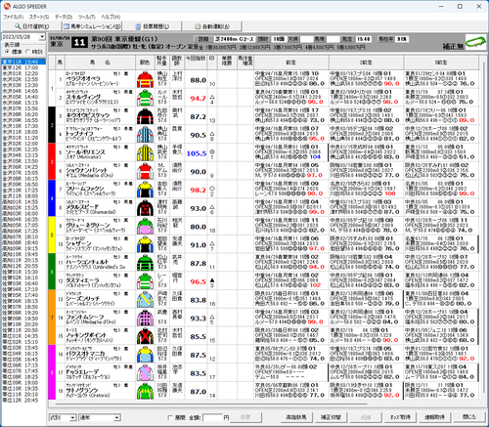Click the red frame color block beside horse 5
The width and height of the screenshot is (489, 427).
(52, 161)
